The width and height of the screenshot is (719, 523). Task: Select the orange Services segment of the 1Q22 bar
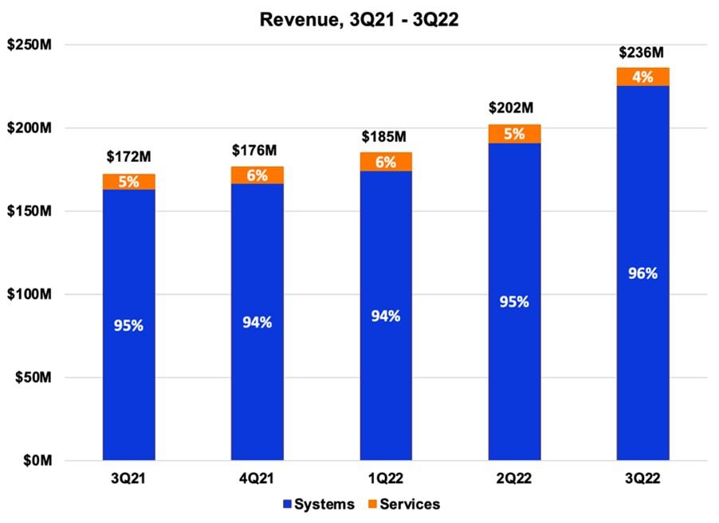(x=385, y=162)
